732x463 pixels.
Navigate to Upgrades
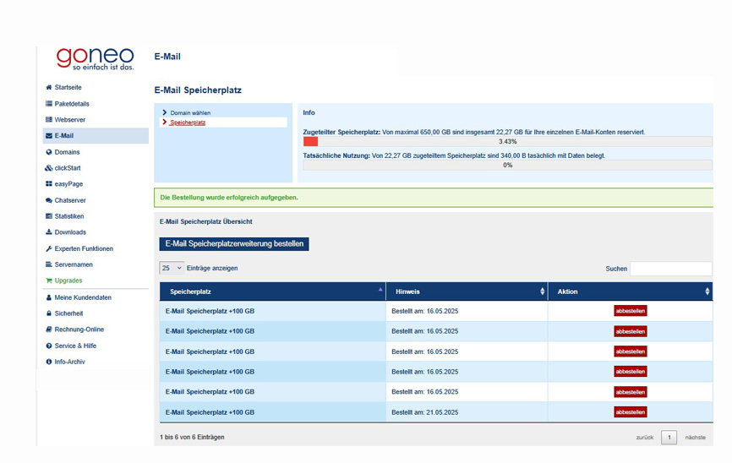coord(68,281)
